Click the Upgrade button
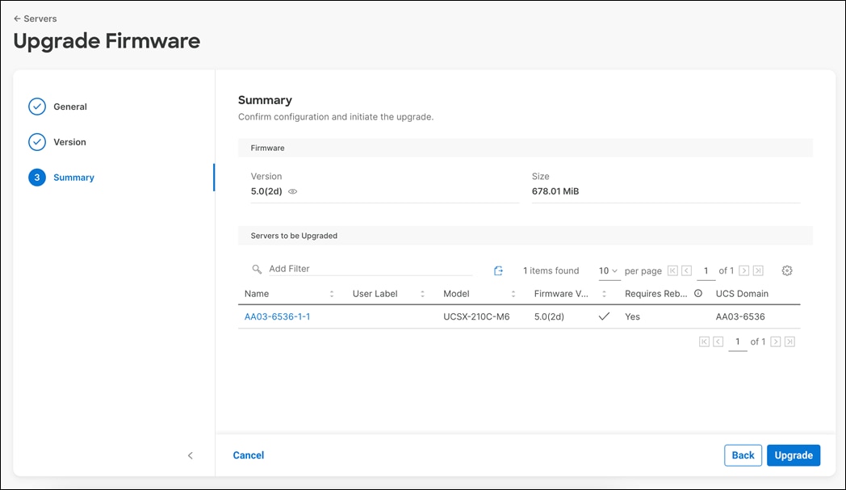Image resolution: width=846 pixels, height=490 pixels. pyautogui.click(x=794, y=454)
